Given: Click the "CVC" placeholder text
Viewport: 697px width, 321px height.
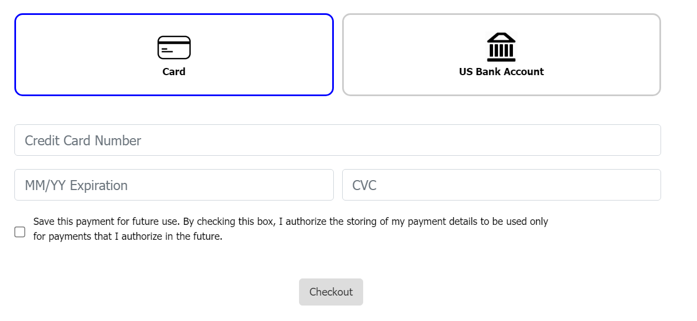Looking at the screenshot, I should 364,186.
